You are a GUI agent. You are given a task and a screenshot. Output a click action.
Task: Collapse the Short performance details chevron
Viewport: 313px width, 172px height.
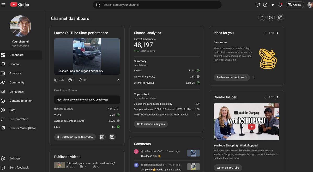118,80
